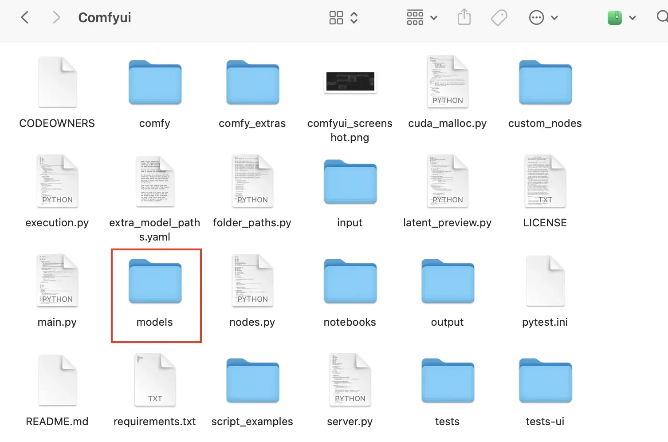
Task: Go forward with the right chevron
Action: point(56,18)
